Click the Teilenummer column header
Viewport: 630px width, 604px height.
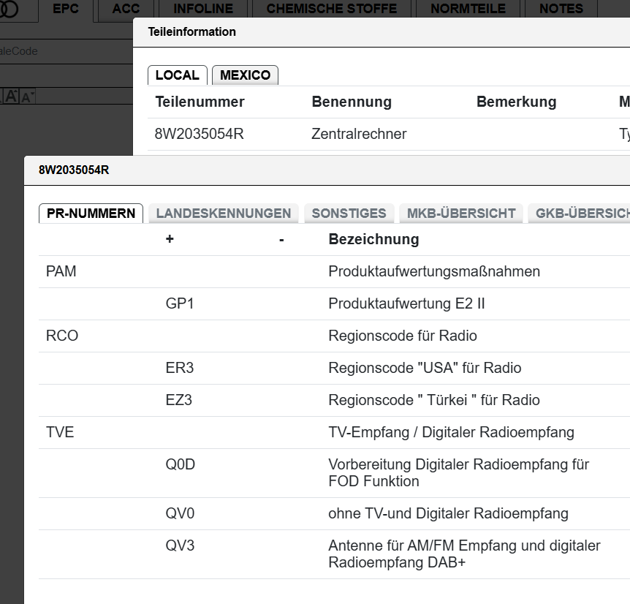[200, 102]
